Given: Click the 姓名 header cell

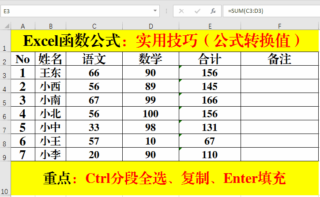Looking at the screenshot, I should (x=51, y=59).
